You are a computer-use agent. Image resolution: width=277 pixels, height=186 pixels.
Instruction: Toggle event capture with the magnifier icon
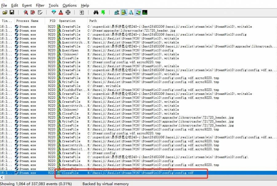pos(26,12)
